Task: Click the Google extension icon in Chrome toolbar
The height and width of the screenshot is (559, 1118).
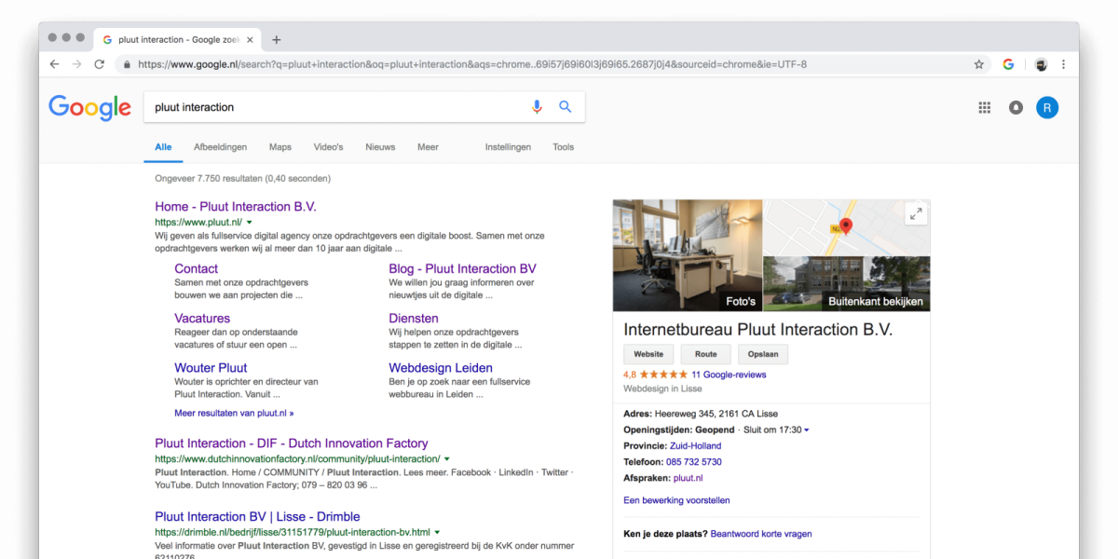Action: point(1008,64)
